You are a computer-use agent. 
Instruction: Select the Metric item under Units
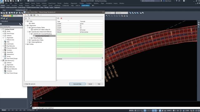(x=33, y=23)
